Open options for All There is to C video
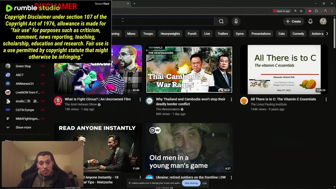The image size is (336, 189). point(326,99)
